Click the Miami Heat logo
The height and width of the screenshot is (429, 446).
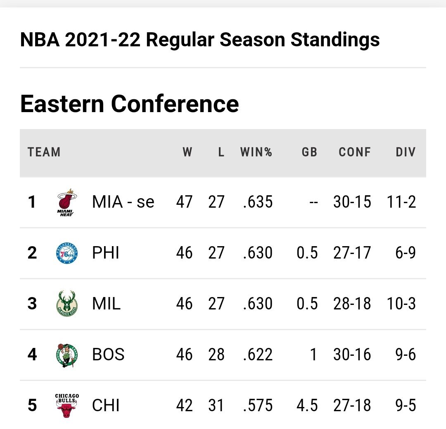(x=67, y=203)
